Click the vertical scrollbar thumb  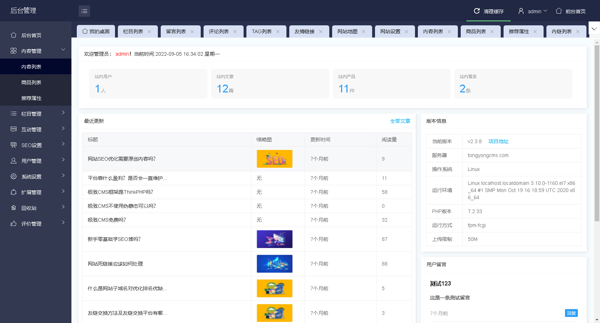597,133
